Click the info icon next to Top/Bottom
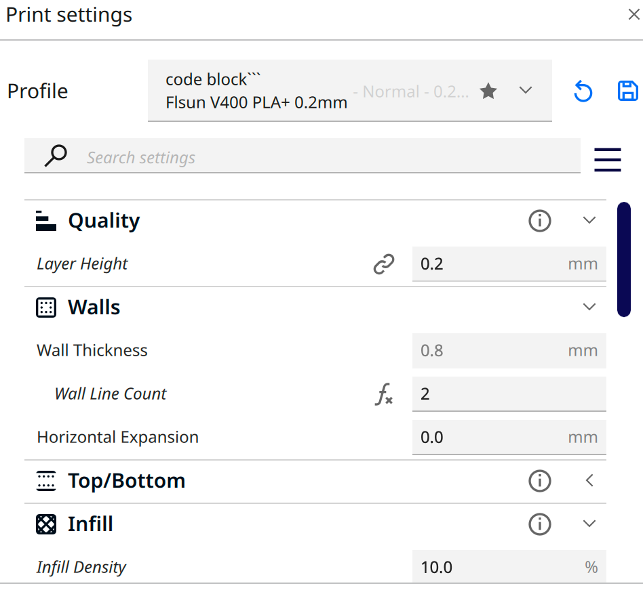 540,481
